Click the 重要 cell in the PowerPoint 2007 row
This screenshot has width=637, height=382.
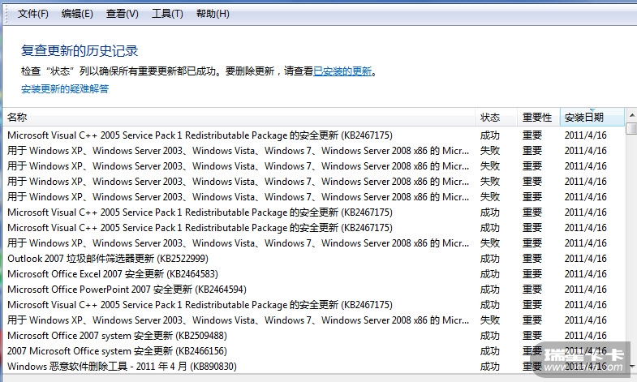pos(532,290)
